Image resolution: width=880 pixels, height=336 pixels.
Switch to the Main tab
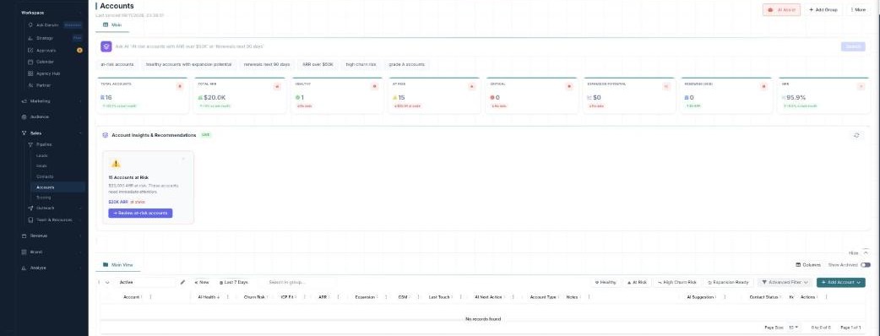point(112,24)
